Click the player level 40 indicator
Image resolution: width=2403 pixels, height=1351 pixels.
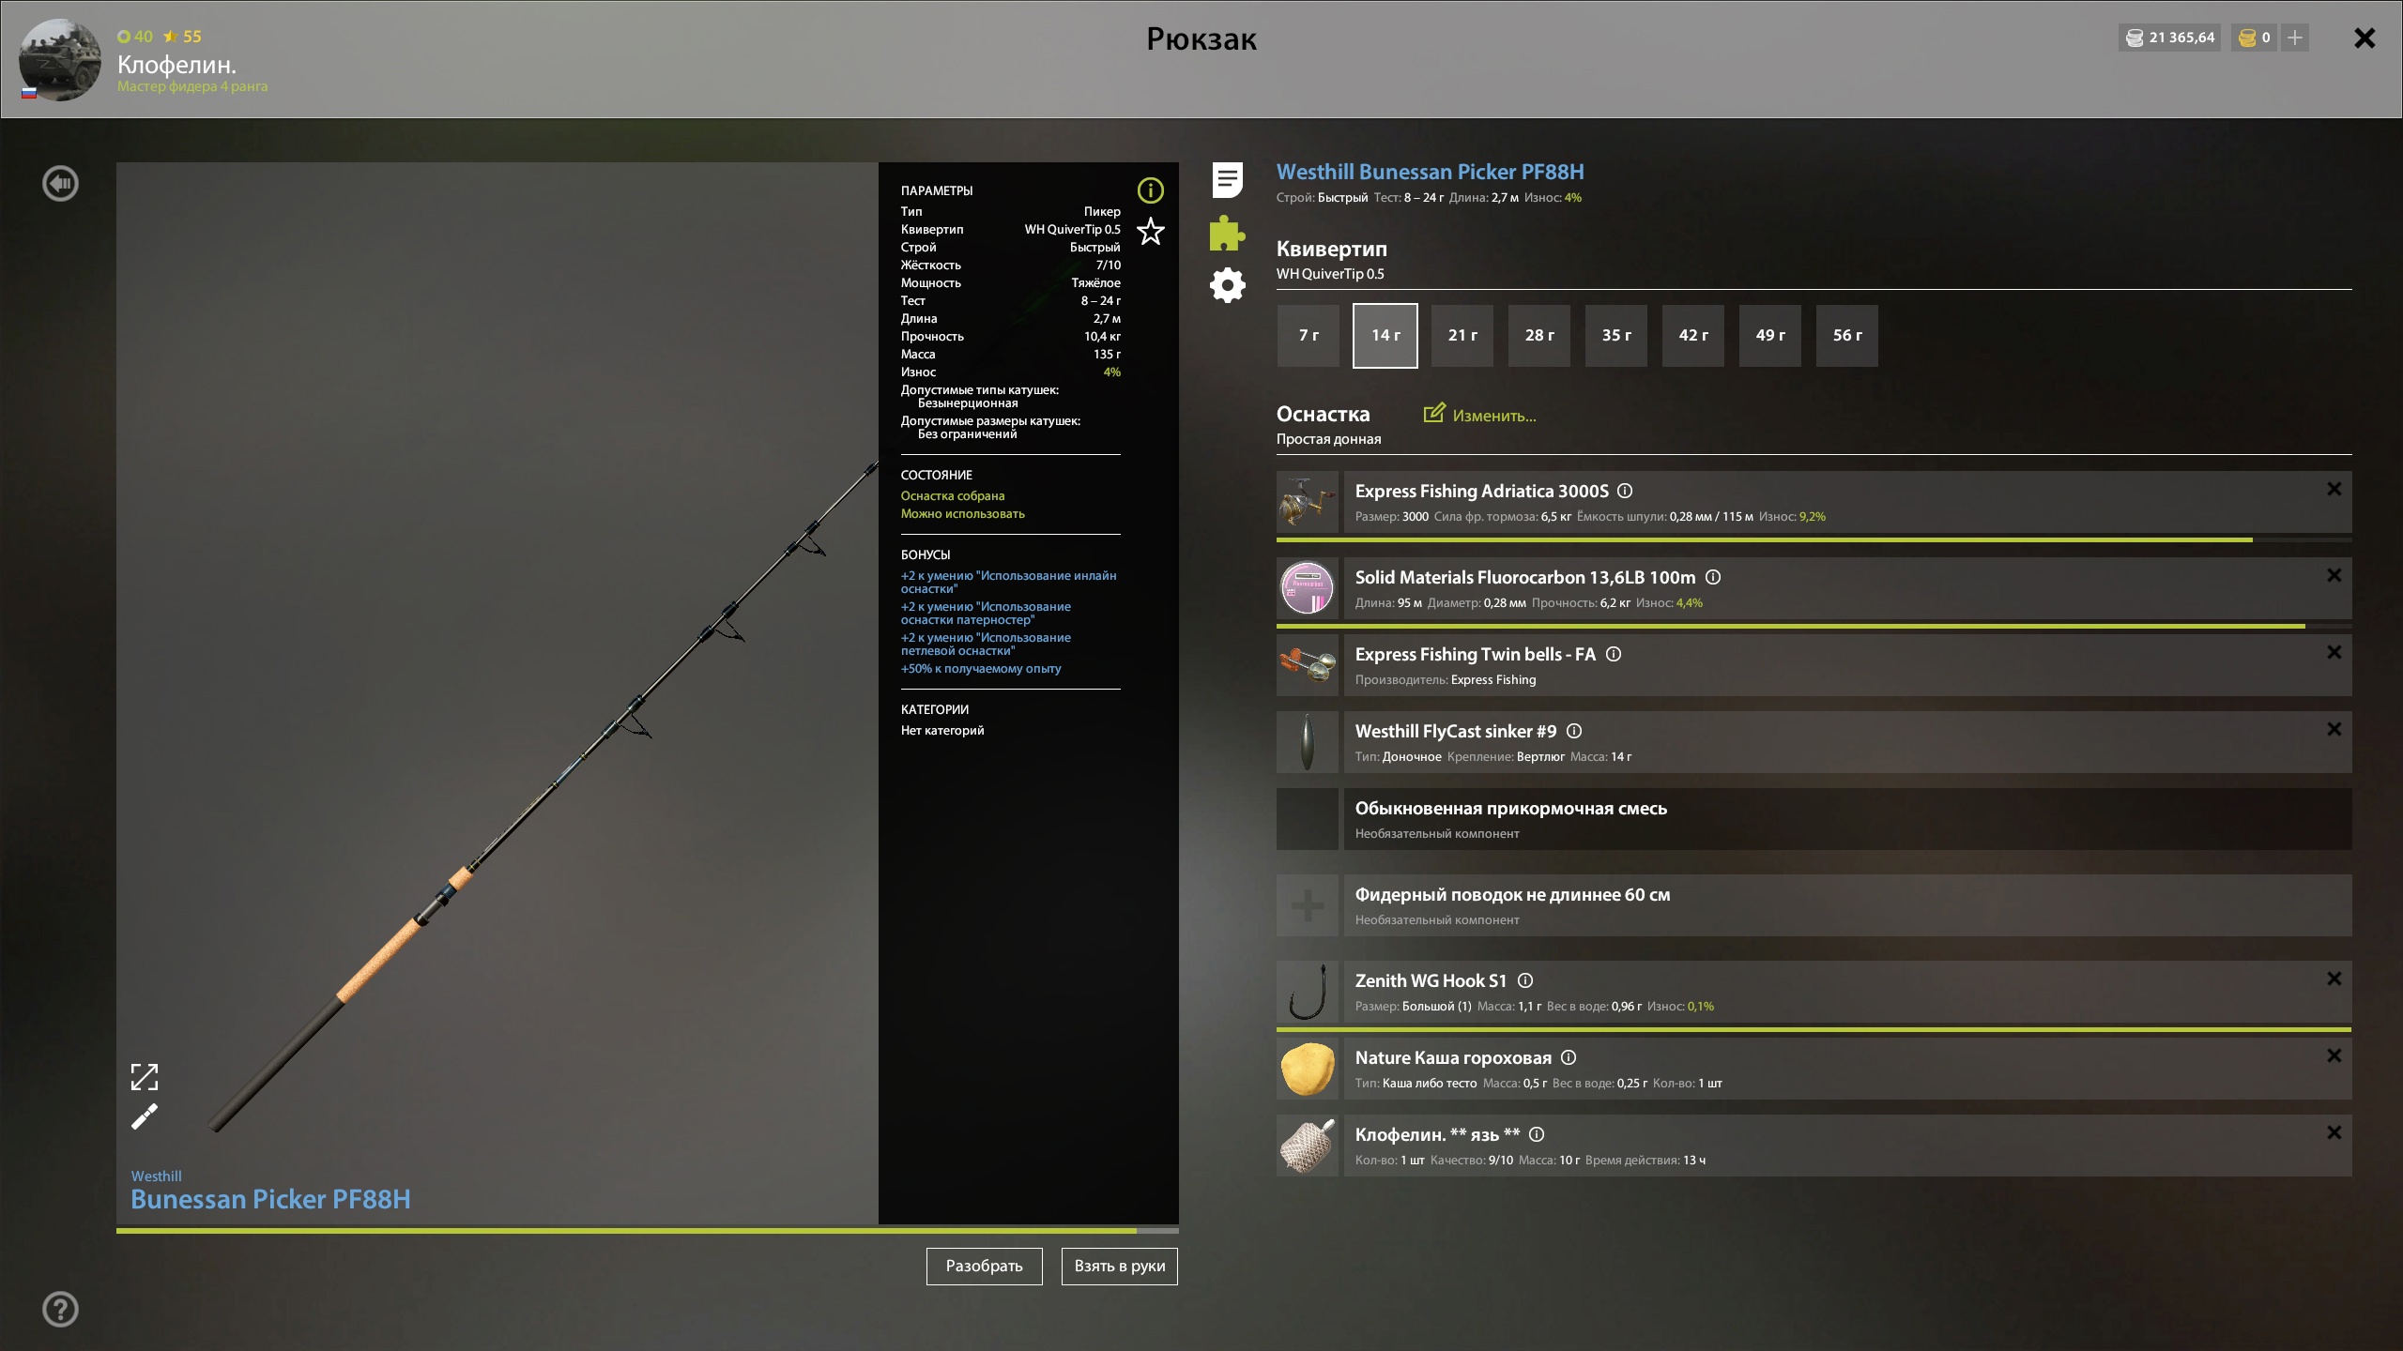pyautogui.click(x=134, y=37)
